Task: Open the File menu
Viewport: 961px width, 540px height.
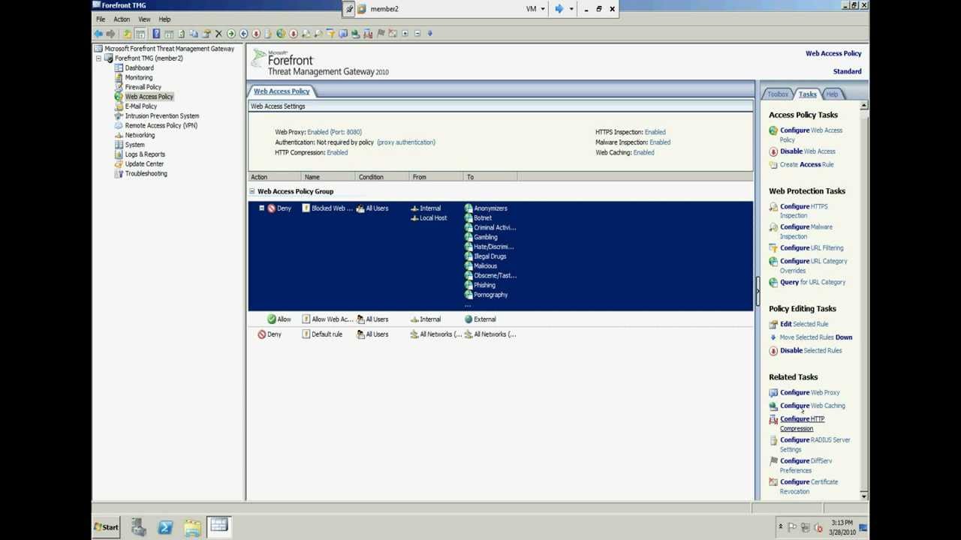Action: pyautogui.click(x=100, y=19)
